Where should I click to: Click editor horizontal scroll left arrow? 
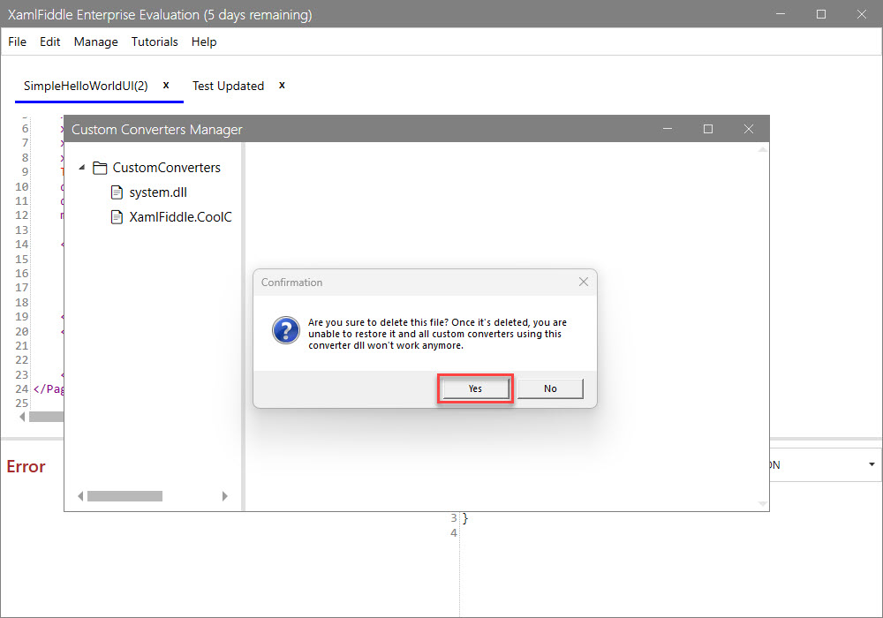(x=22, y=417)
